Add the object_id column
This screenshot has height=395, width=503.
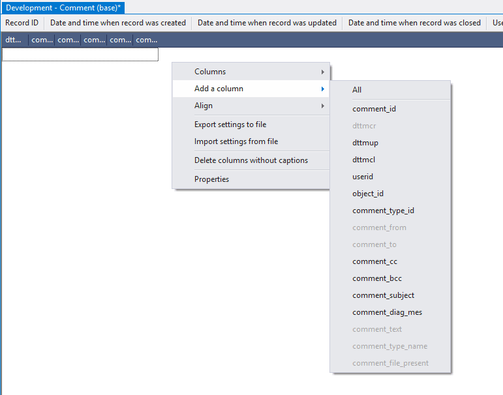pos(368,194)
